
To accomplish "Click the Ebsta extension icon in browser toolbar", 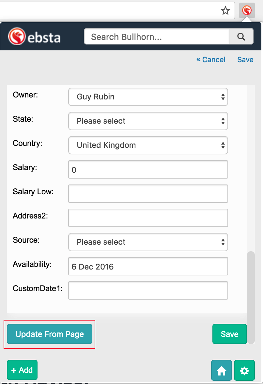I will pyautogui.click(x=247, y=11).
